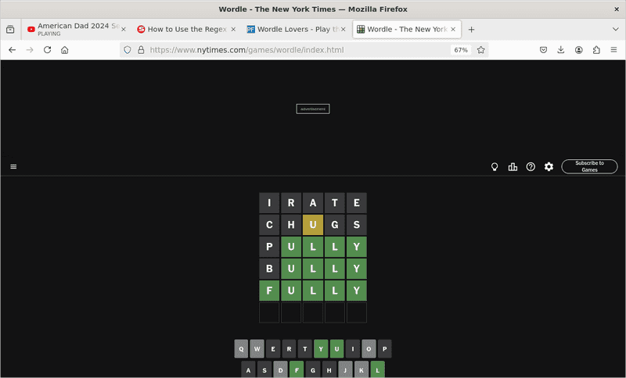Tap the G key on the on-screen keyboard
The height and width of the screenshot is (378, 626).
tap(313, 369)
